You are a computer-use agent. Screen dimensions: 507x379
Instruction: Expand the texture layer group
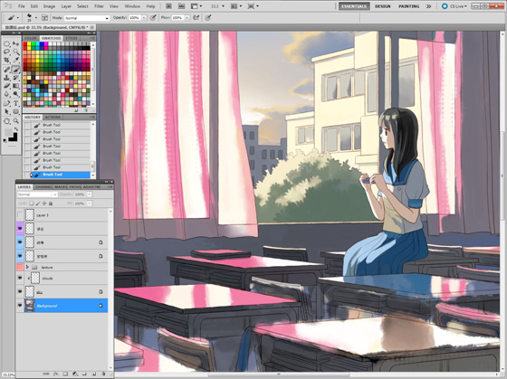27,267
